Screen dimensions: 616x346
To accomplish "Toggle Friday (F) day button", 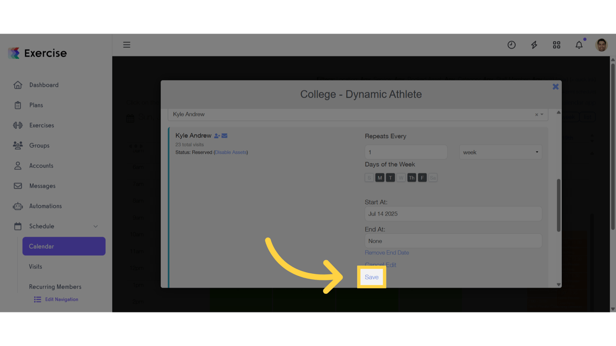I will (422, 178).
